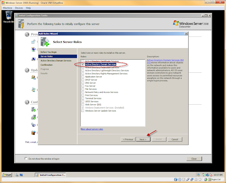Click the VirtualBox USB status icon
226x183 pixels.
[x=188, y=179]
